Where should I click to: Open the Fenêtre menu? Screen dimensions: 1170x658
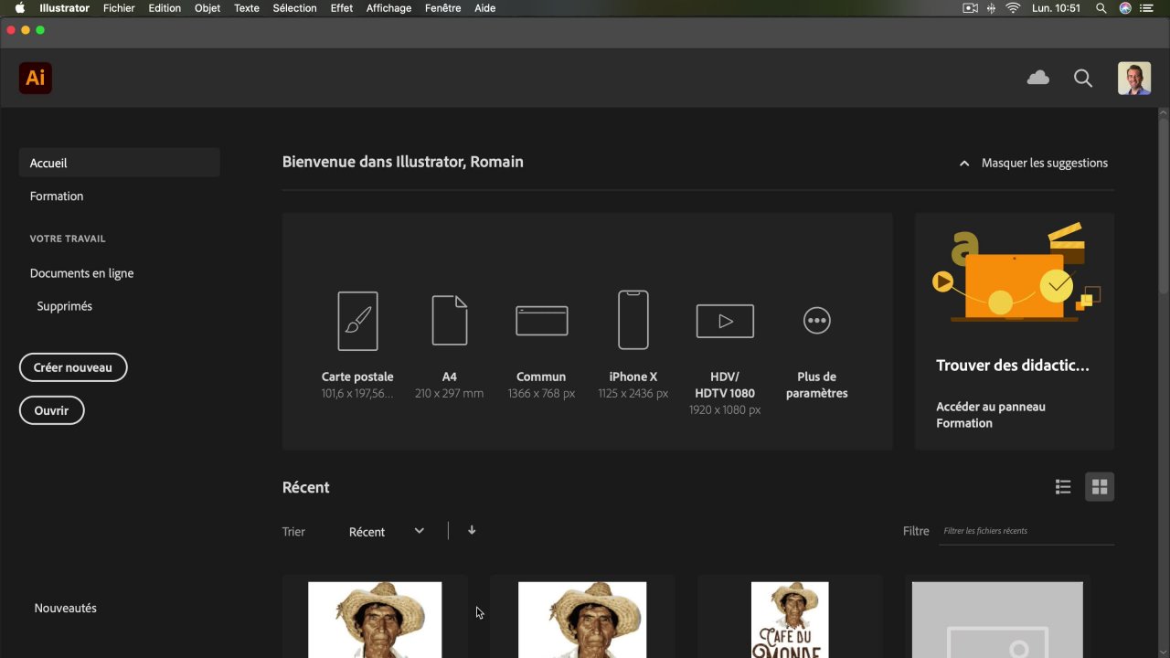tap(442, 8)
